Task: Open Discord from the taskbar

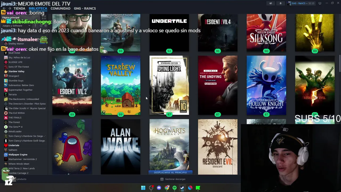Action: 159,188
